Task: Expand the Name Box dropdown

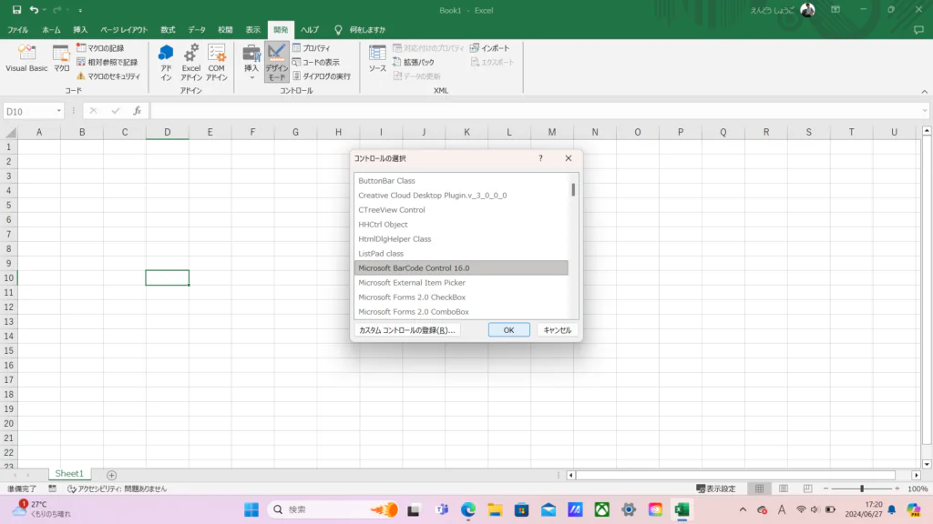Action: pos(59,111)
